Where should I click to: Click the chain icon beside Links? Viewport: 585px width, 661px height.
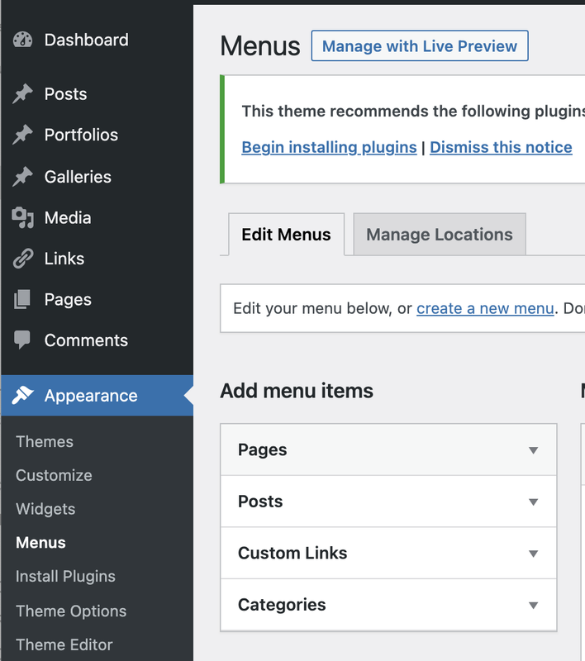(x=23, y=259)
